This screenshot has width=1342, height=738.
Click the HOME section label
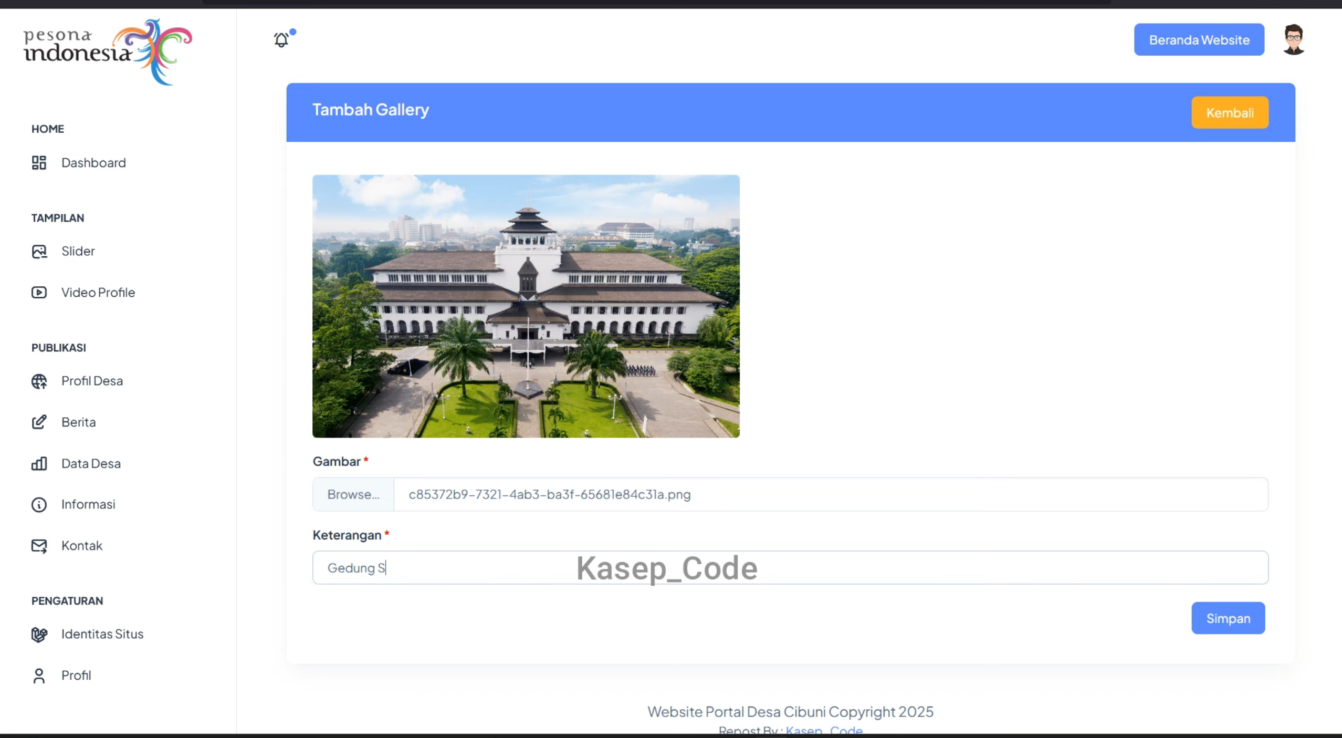click(x=48, y=129)
